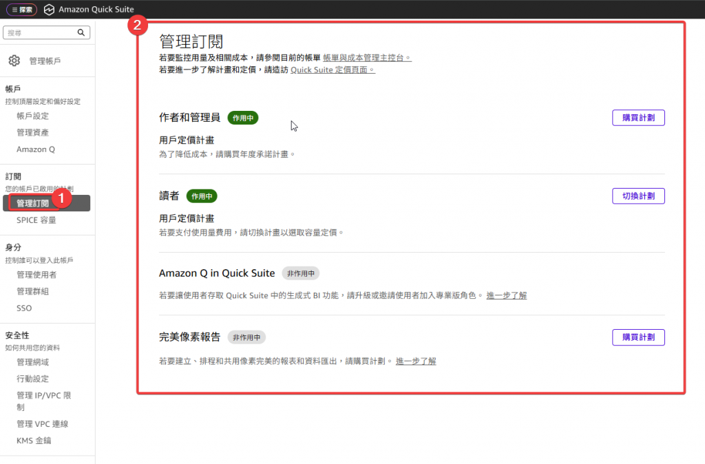Image resolution: width=705 pixels, height=464 pixels.
Task: Open 管理使用者 in sidebar
Action: pos(36,275)
